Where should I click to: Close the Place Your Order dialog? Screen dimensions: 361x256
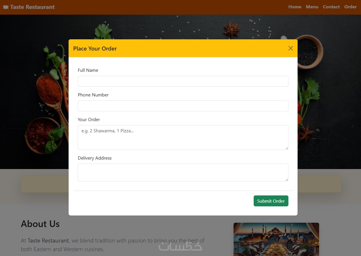290,48
